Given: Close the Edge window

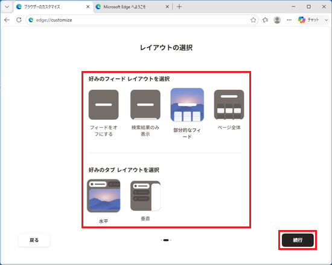Looking at the screenshot, I should pyautogui.click(x=324, y=7).
